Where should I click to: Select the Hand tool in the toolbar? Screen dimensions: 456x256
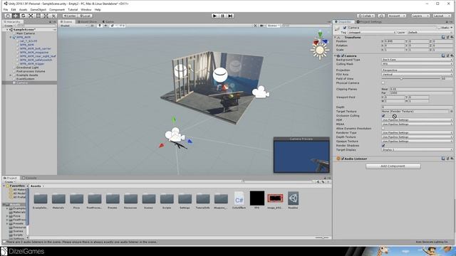tap(8, 16)
